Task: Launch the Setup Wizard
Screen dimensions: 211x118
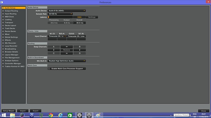Action: (9, 111)
